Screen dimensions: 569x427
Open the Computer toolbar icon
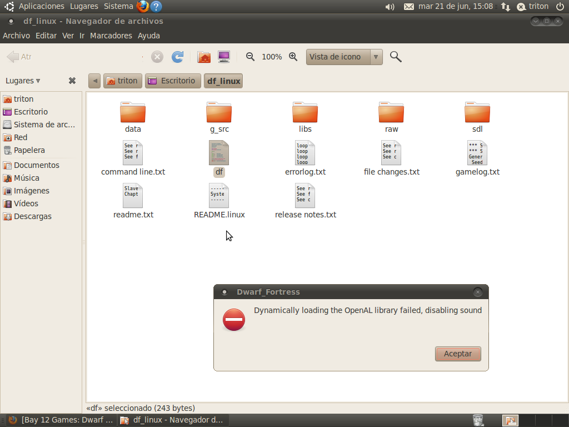(x=224, y=57)
